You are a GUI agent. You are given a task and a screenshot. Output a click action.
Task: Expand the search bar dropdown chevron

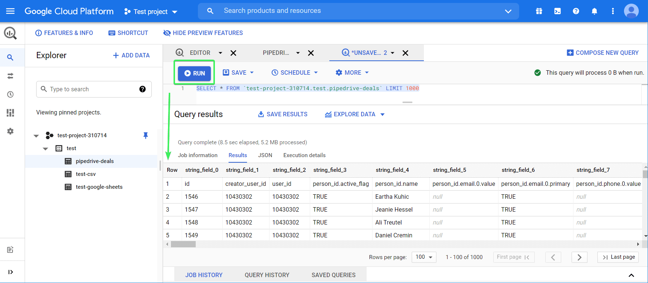[x=508, y=11]
